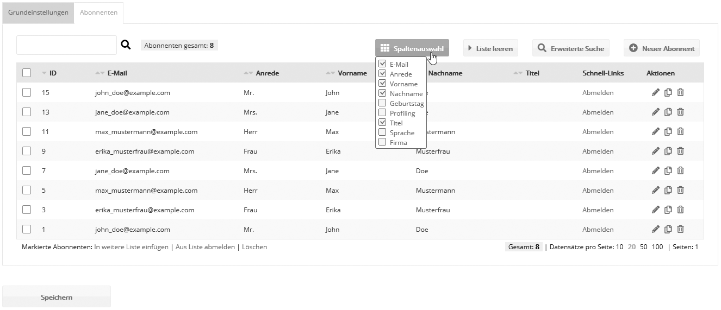Sort table by the Anrede column arrows

(x=248, y=73)
